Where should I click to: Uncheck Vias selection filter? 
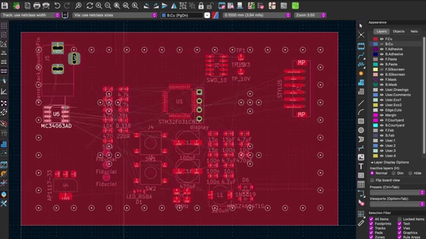(399, 228)
